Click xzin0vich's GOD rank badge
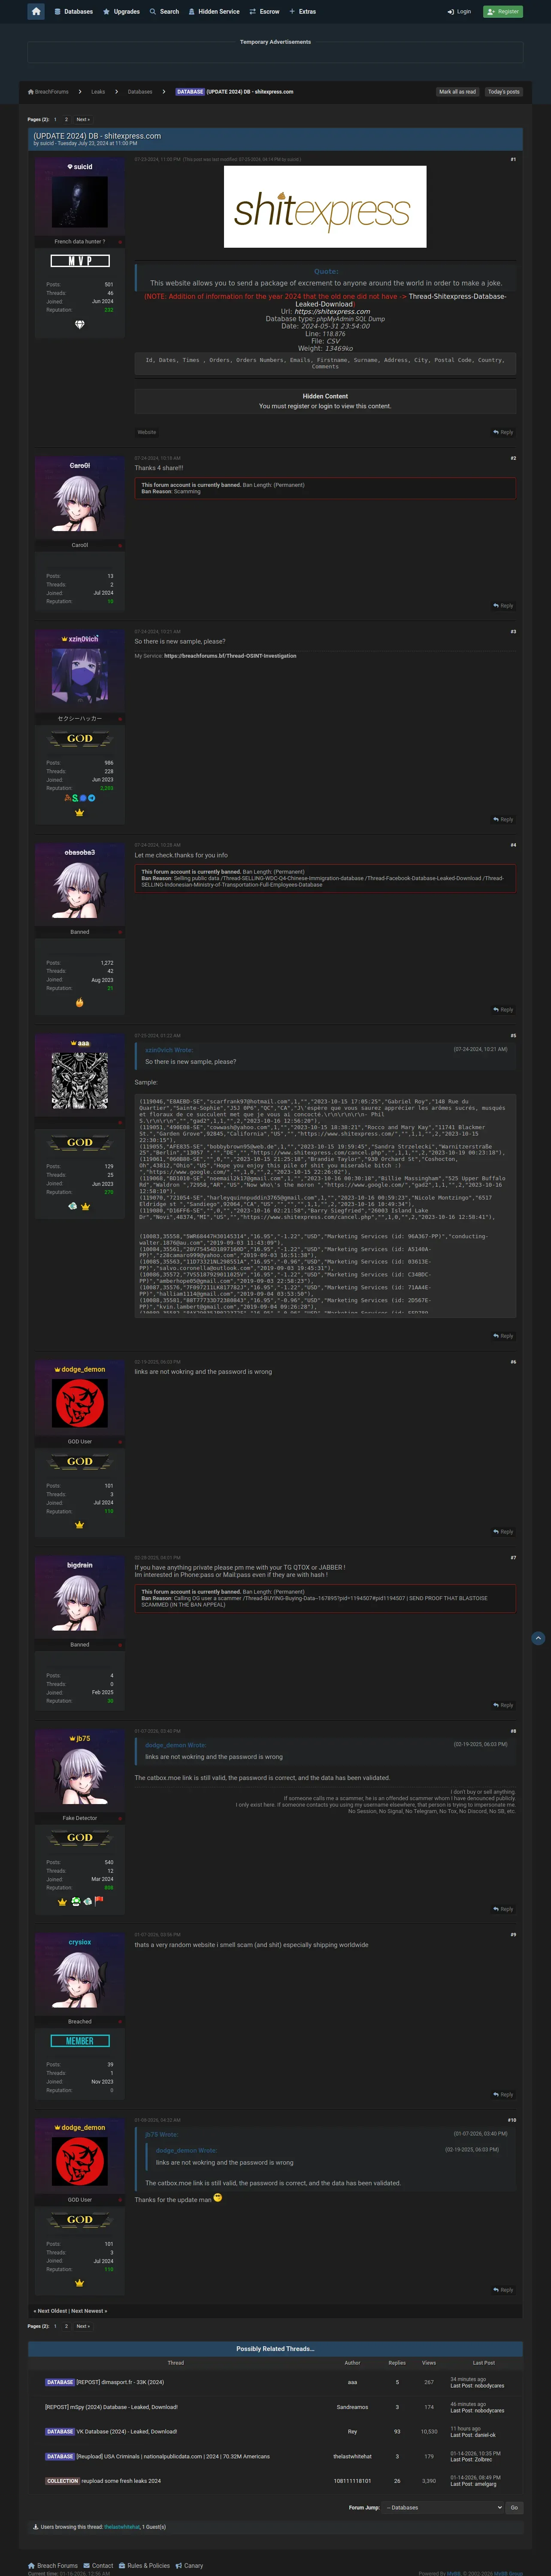The width and height of the screenshot is (551, 2576). click(80, 739)
